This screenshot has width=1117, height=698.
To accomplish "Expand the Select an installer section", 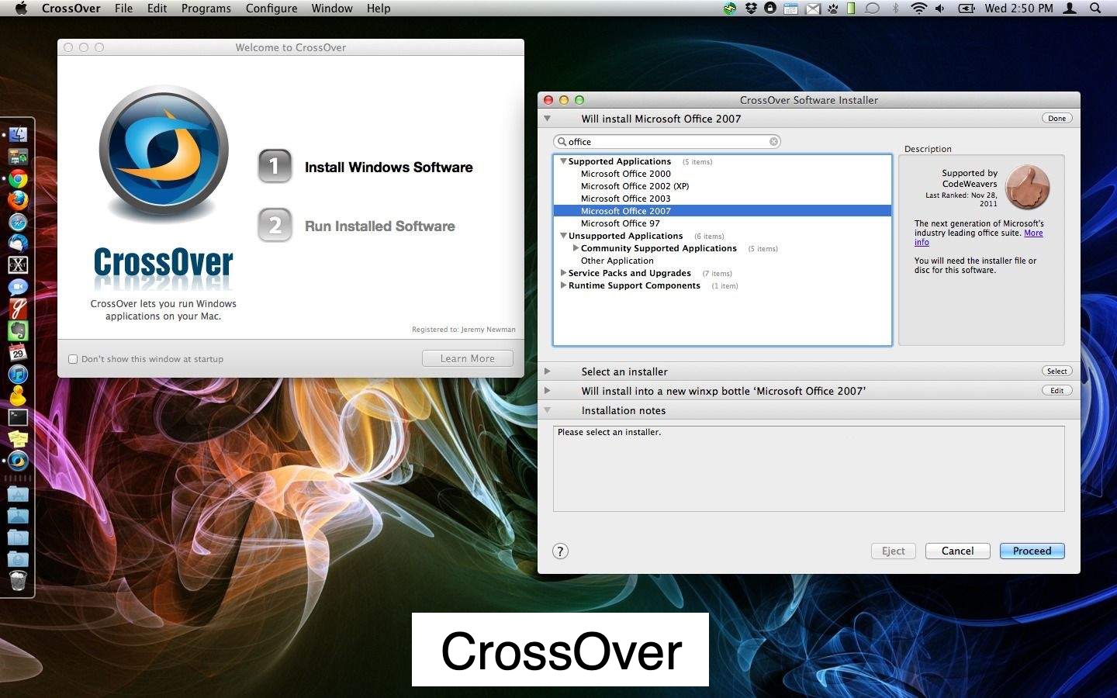I will click(548, 371).
